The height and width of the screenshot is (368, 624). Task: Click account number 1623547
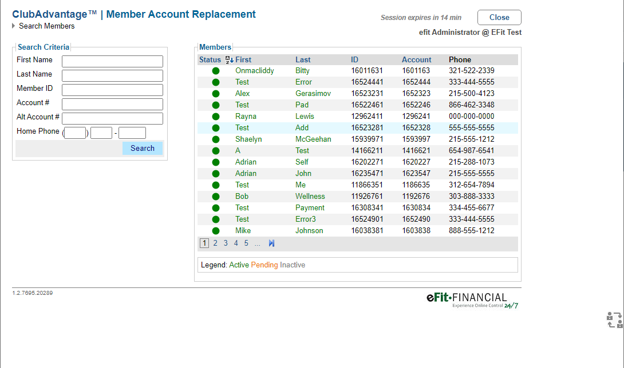(x=416, y=173)
